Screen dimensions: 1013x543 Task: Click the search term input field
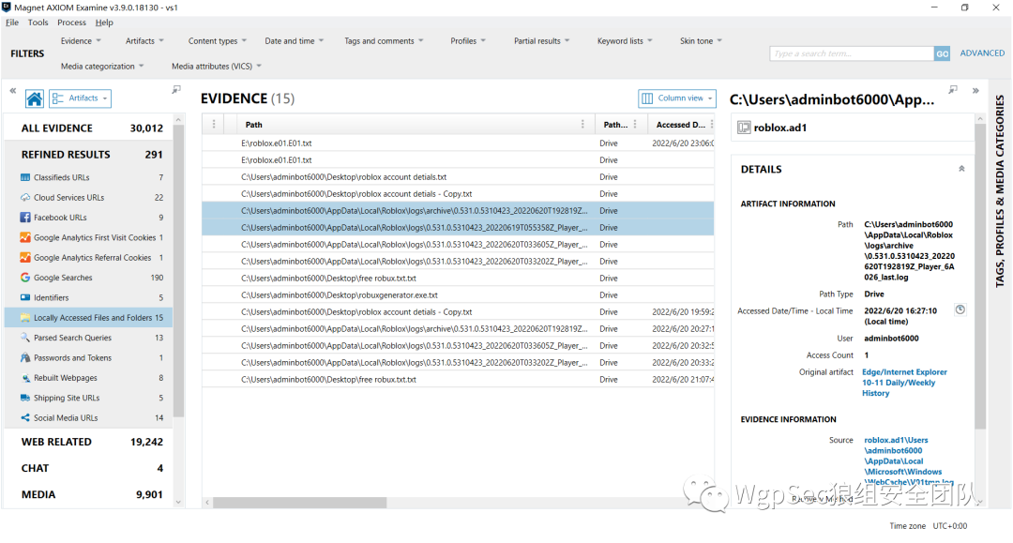tap(852, 53)
